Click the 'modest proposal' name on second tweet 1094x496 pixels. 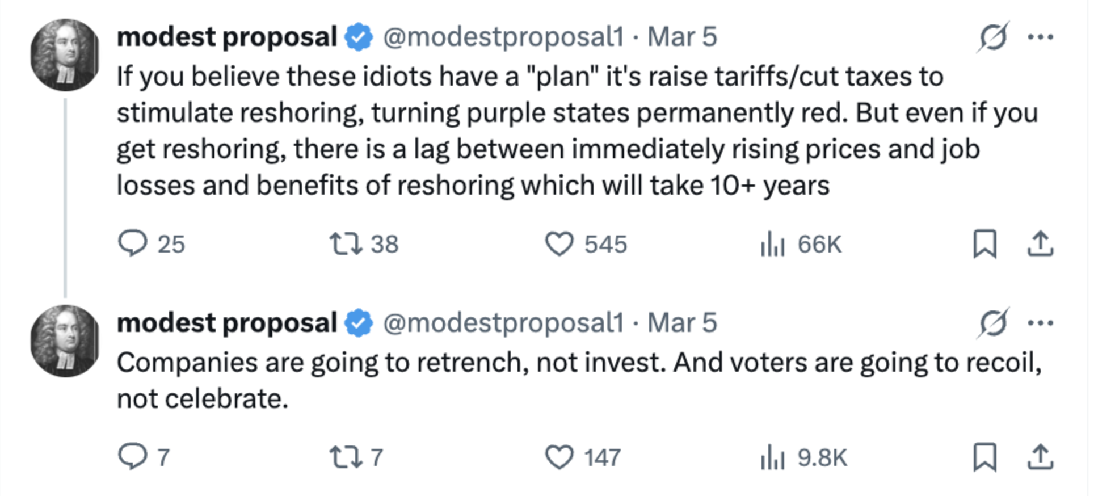pyautogui.click(x=227, y=323)
